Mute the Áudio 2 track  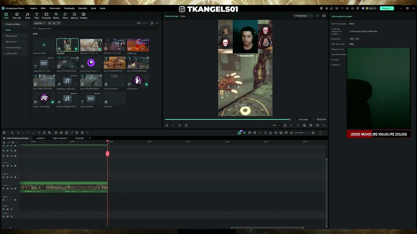pos(7,216)
